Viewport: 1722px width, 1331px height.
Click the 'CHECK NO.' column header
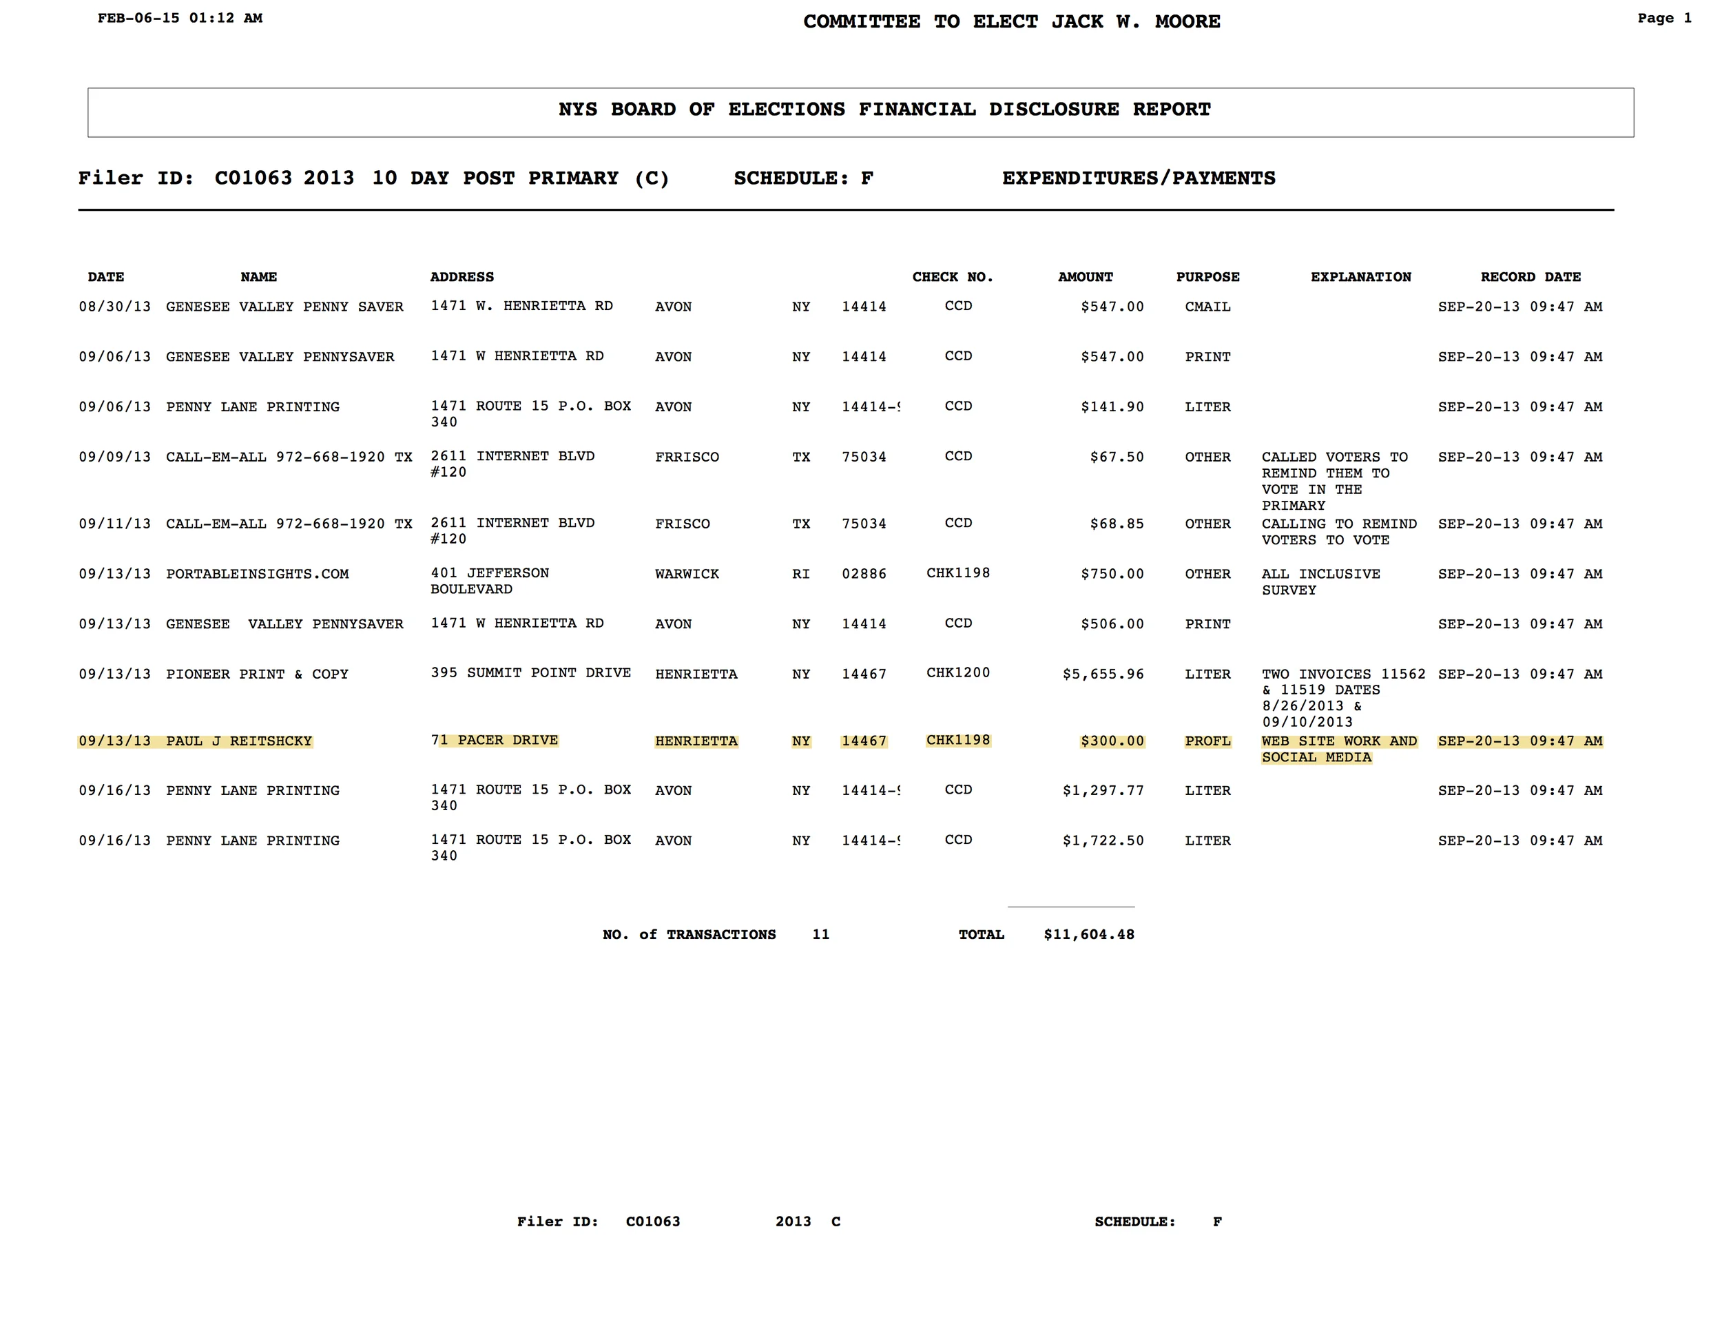click(953, 277)
